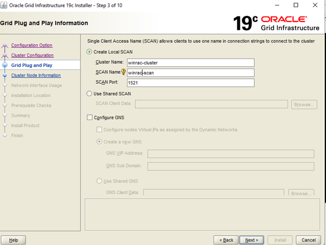
Task: Open the Help button
Action: click(x=13, y=240)
